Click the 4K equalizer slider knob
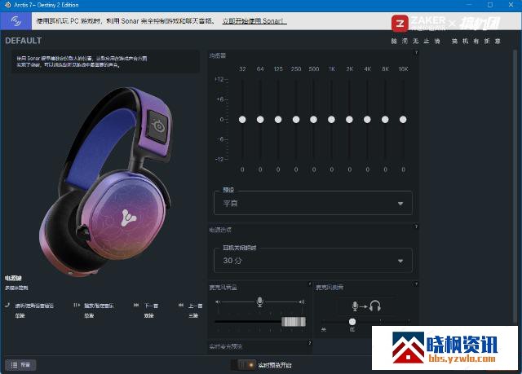The image size is (522, 374). tap(367, 119)
